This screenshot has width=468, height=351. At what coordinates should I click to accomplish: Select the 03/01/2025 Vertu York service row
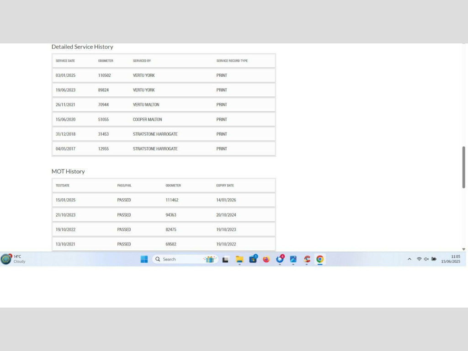point(164,75)
